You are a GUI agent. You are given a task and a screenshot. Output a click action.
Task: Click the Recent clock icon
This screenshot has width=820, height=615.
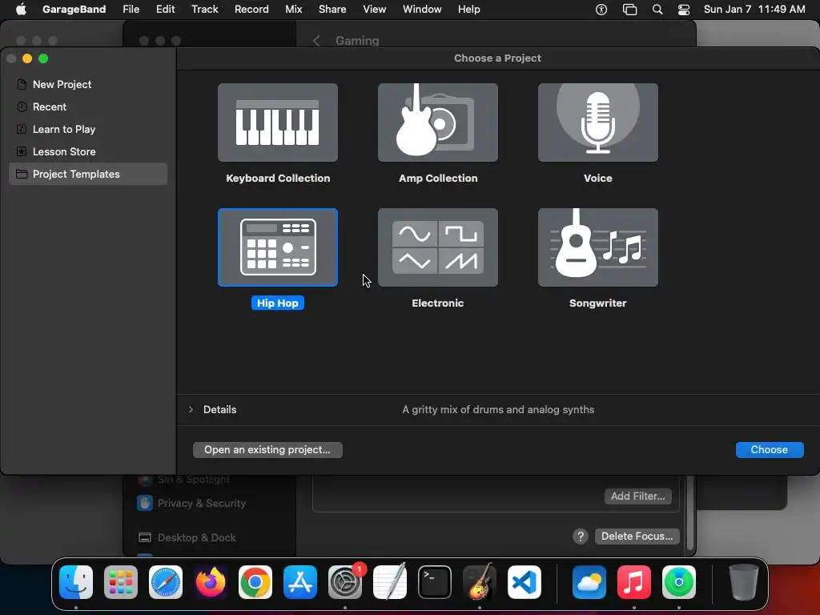coord(22,107)
